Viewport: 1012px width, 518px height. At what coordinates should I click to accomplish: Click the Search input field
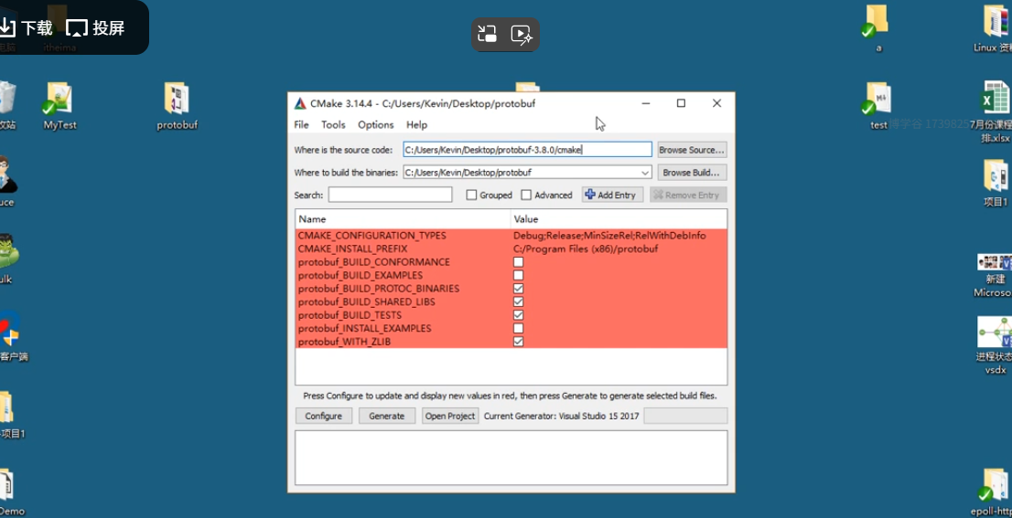coord(390,195)
